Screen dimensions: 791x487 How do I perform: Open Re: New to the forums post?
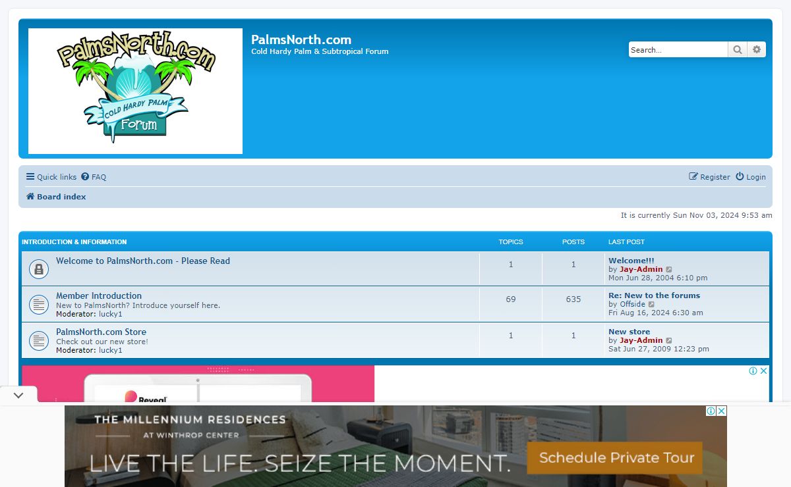coord(655,295)
